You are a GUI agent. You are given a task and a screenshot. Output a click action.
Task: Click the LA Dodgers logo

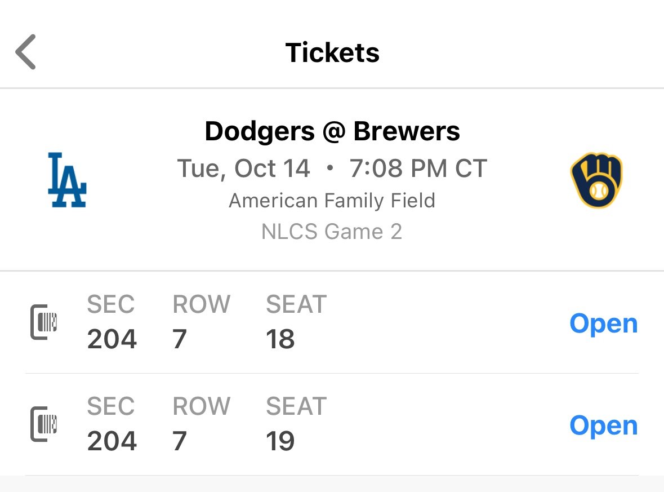(x=67, y=180)
